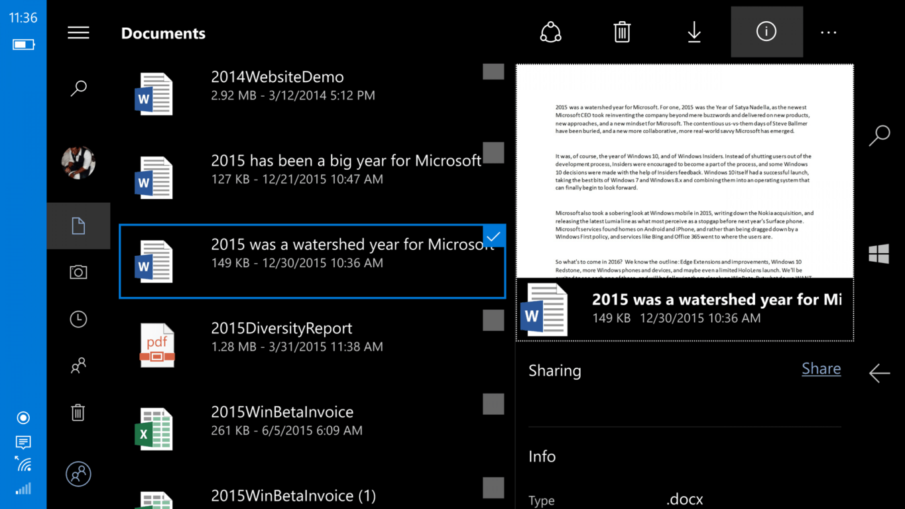Tap the back arrow hardware key
The width and height of the screenshot is (905, 509).
tap(880, 373)
